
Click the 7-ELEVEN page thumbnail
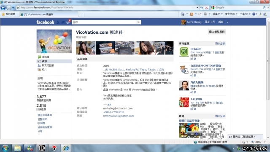184,102
